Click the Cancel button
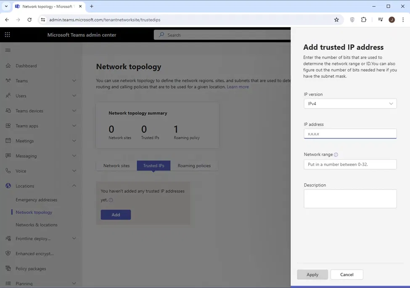The image size is (410, 288). tap(347, 275)
